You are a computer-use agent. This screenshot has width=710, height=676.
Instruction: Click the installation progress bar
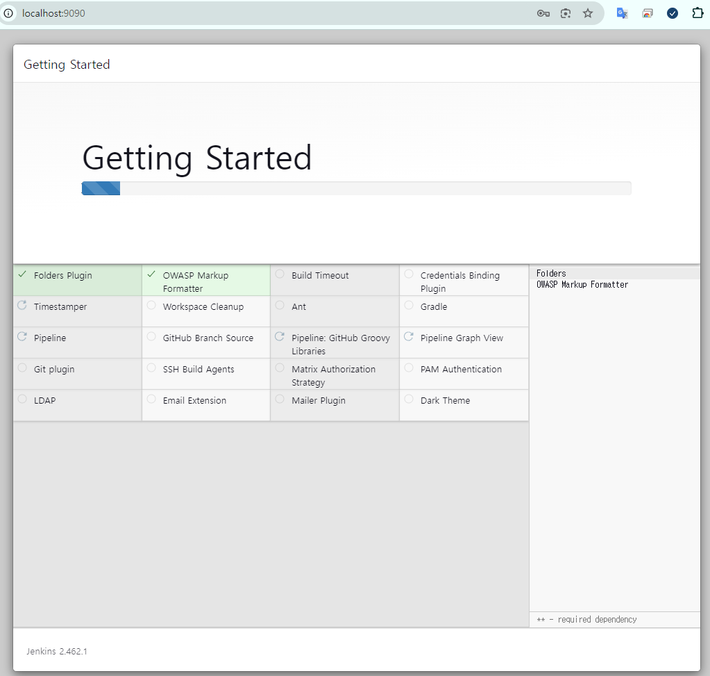click(356, 188)
